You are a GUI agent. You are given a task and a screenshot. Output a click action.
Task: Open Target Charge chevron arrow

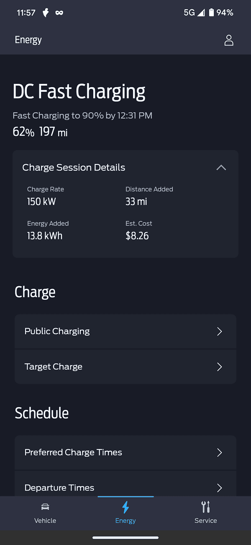(220, 367)
